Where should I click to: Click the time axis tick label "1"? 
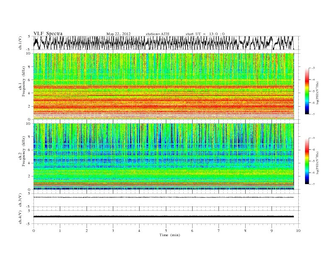point(60,231)
